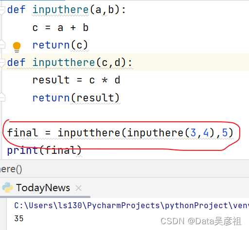Viewport: 249px width, 230px height.
Task: Click the 'def inputhere(a,b):' line
Action: 67,10
